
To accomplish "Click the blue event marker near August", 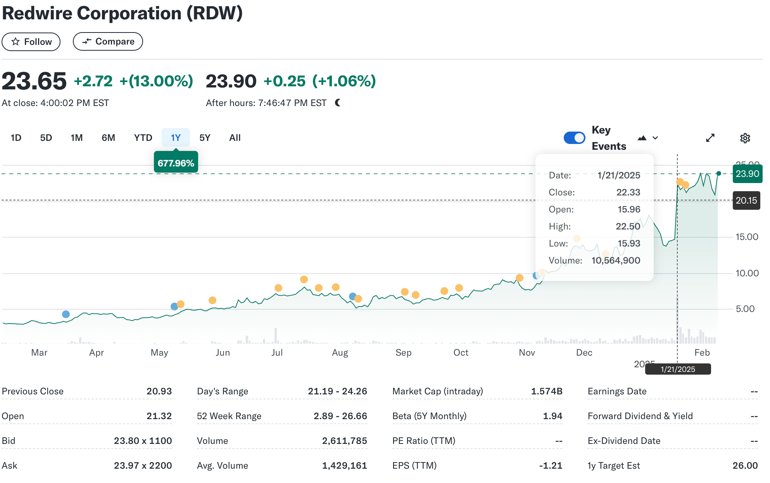I will coord(352,296).
